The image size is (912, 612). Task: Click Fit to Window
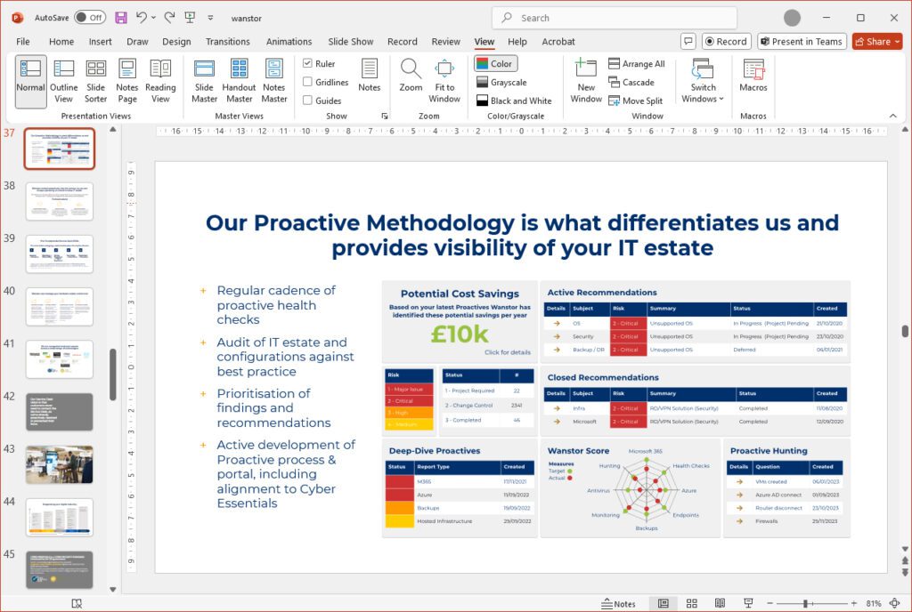[x=444, y=81]
